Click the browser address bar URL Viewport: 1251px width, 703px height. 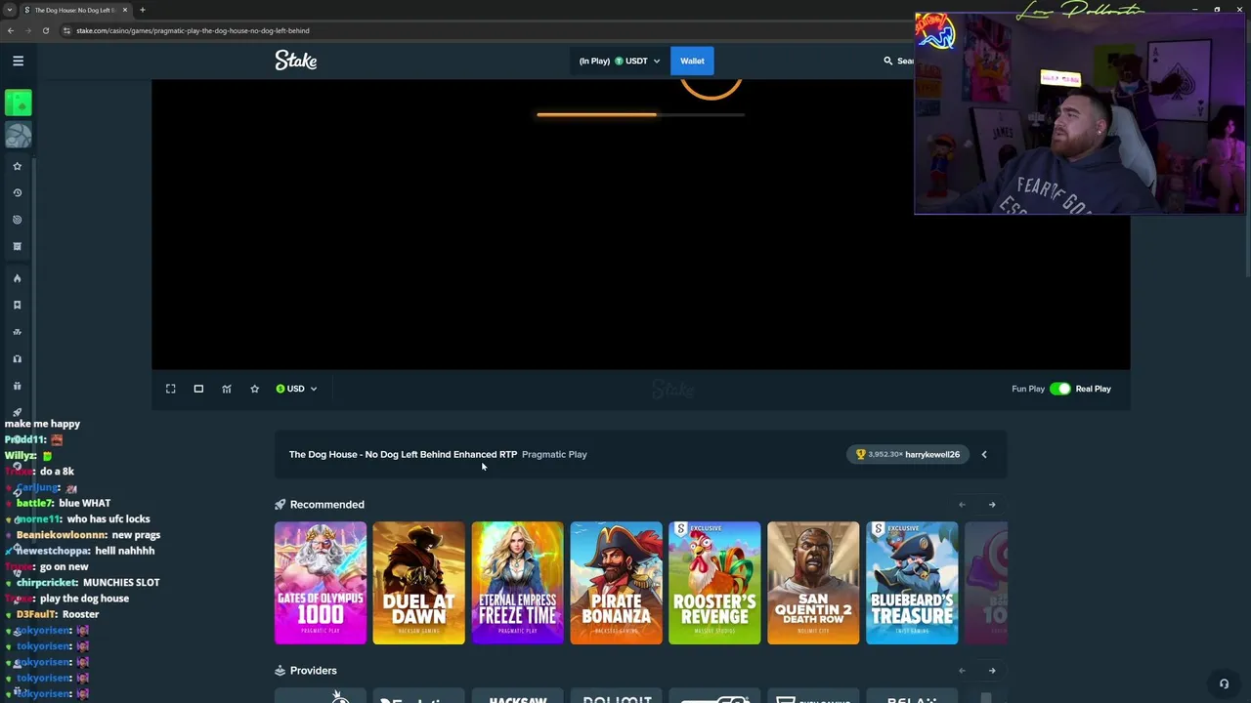click(x=193, y=30)
